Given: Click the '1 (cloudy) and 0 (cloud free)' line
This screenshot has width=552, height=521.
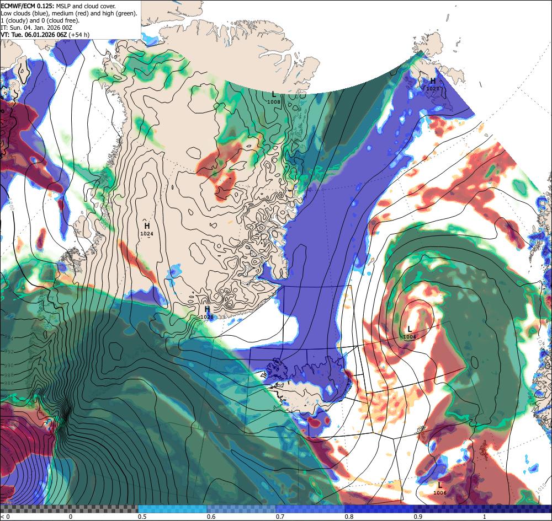Looking at the screenshot, I should pos(40,20).
